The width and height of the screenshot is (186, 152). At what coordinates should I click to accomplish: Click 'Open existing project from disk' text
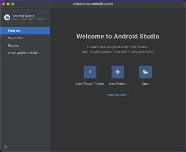click(x=118, y=52)
